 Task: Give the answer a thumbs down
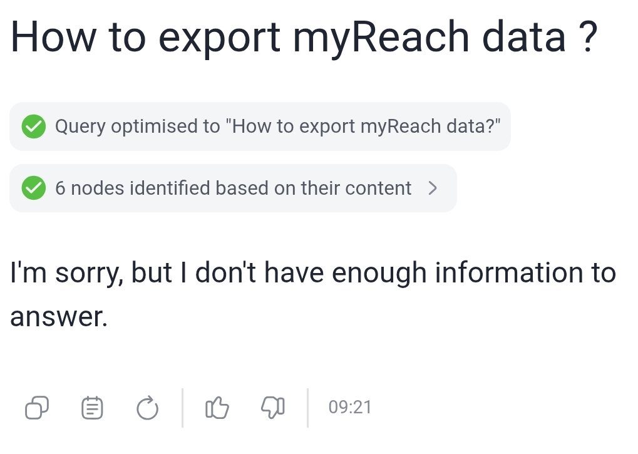272,408
